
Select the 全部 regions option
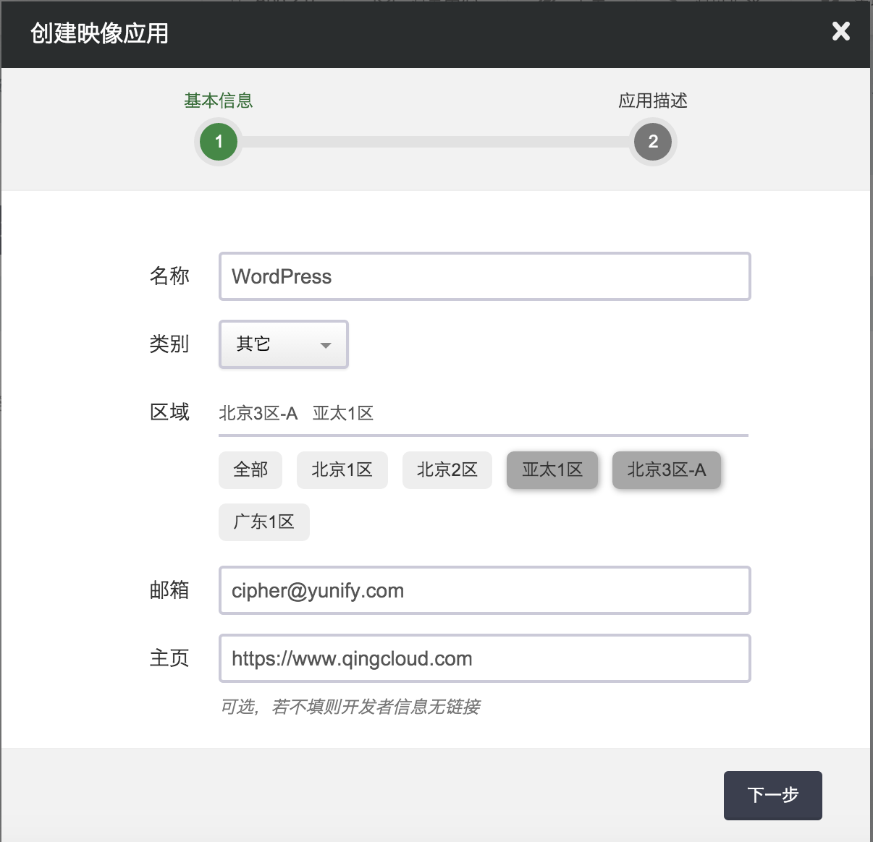tap(250, 470)
